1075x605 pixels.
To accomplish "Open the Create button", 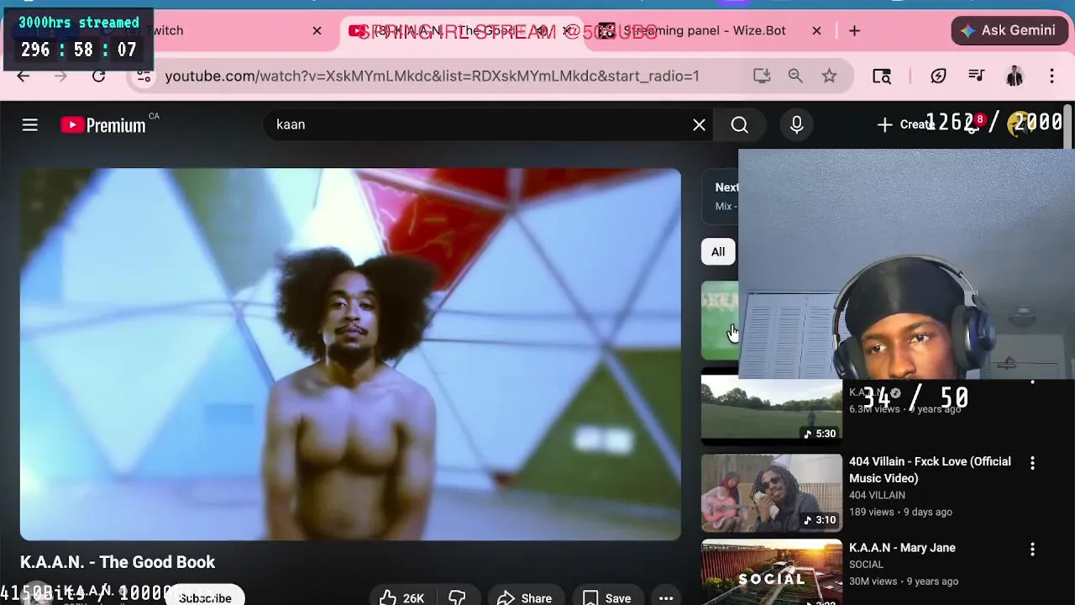I will [x=905, y=124].
